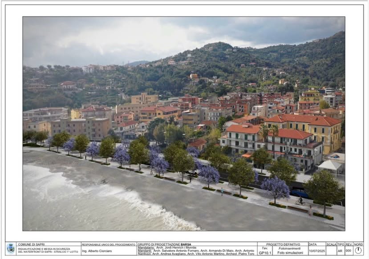Select the 'Fotoinserimenti' label

point(289,248)
